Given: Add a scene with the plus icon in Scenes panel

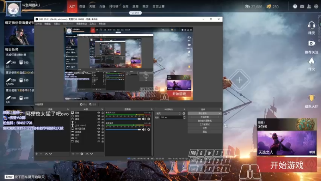Looking at the screenshot, I should (x=37, y=154).
